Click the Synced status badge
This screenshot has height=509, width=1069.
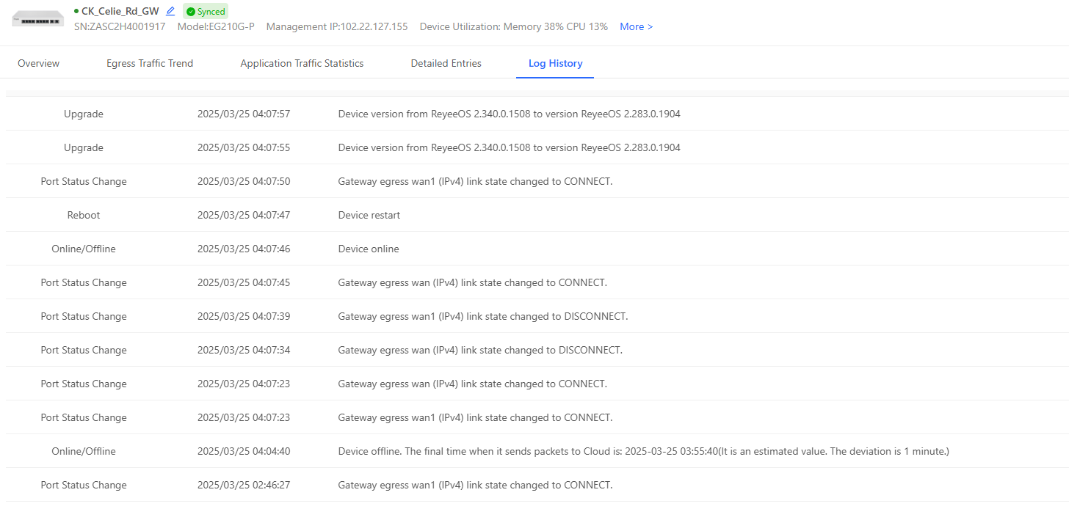206,12
